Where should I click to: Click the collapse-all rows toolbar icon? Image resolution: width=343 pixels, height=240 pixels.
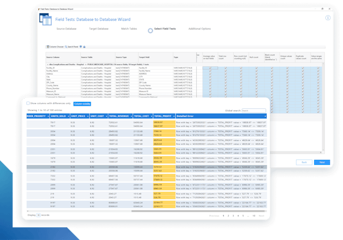(x=84, y=47)
